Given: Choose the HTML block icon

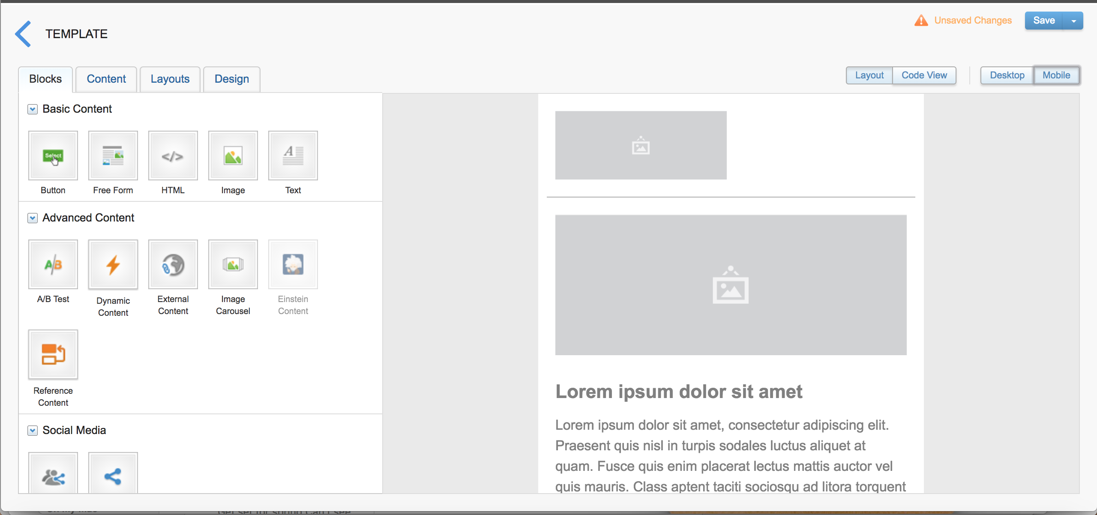Looking at the screenshot, I should pos(173,156).
